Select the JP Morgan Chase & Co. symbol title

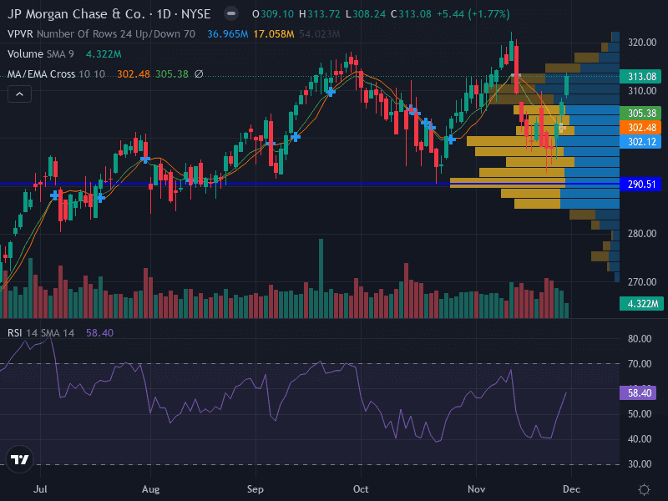109,14
